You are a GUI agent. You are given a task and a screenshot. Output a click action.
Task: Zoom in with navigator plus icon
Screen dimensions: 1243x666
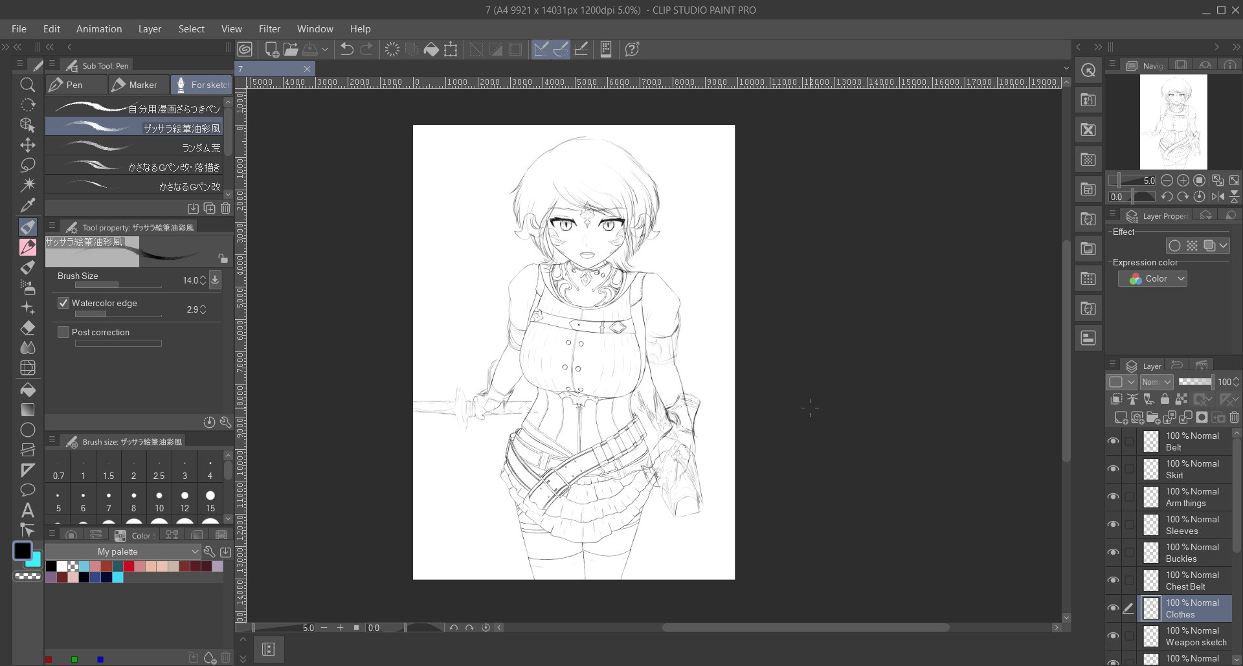1183,181
